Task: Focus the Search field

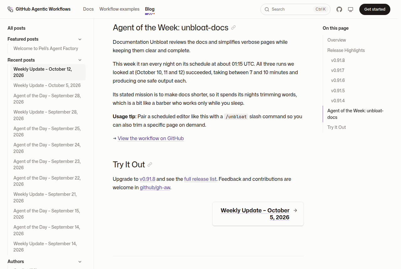Action: (x=295, y=9)
